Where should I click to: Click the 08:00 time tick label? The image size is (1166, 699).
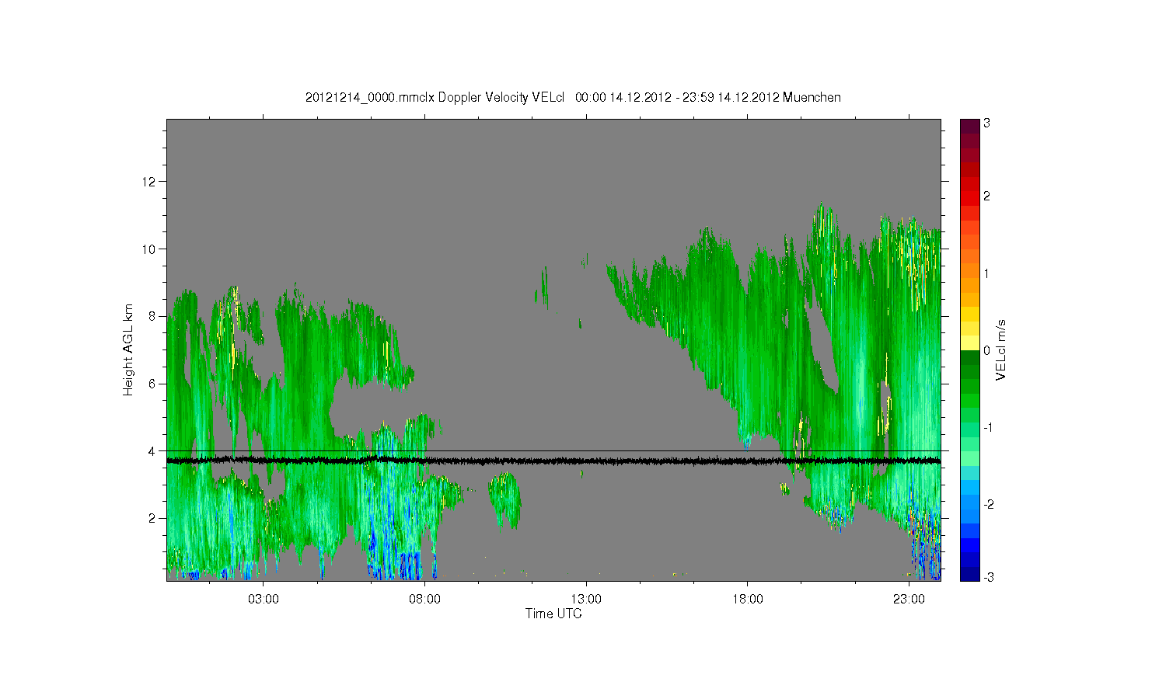pos(425,600)
